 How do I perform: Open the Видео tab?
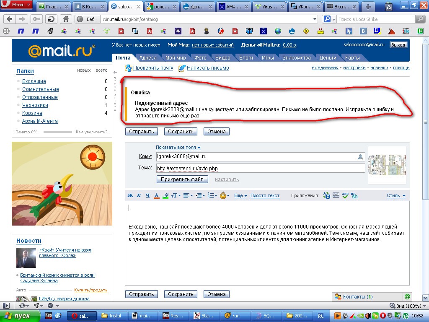tap(223, 57)
